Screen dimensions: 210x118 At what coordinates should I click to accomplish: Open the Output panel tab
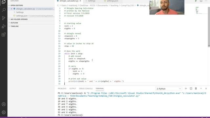[73, 88]
